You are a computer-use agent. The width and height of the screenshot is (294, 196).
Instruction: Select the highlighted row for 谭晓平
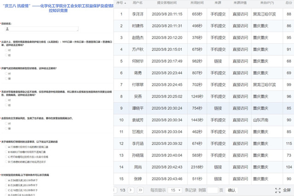(137, 108)
